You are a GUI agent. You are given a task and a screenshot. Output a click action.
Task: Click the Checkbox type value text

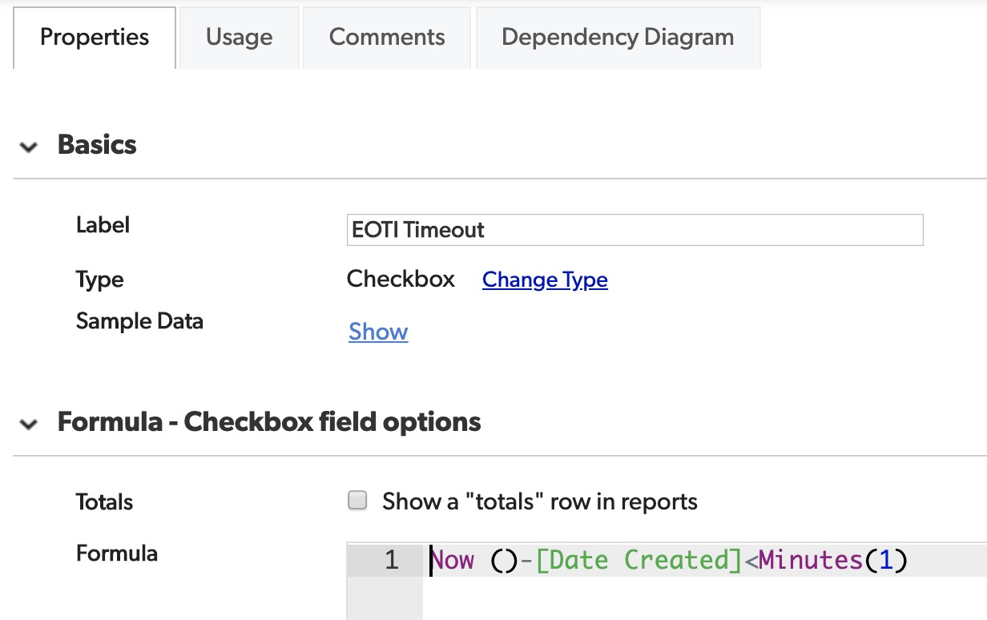pos(401,280)
